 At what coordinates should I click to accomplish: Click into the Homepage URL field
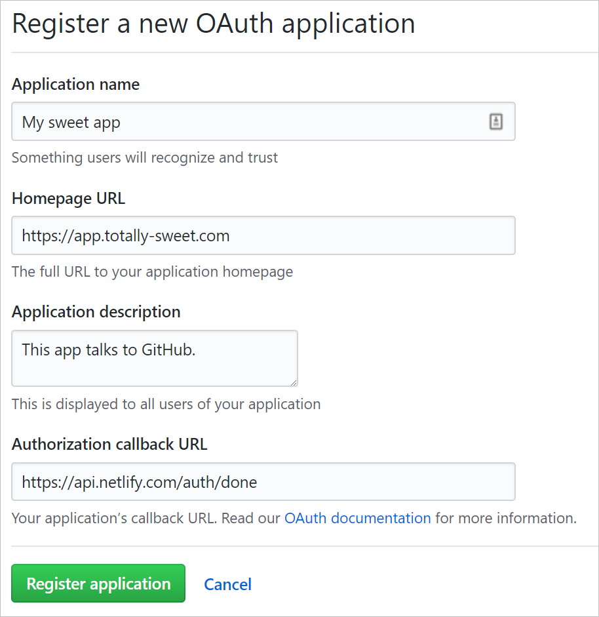(263, 236)
